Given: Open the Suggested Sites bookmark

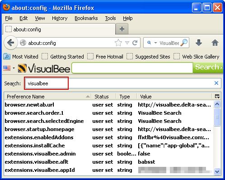Looking at the screenshot, I should 148,57.
